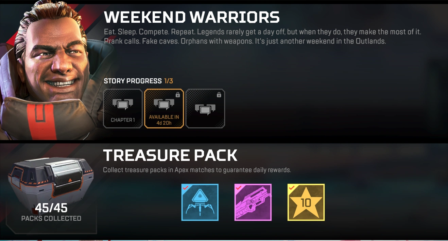This screenshot has width=448, height=241.
Task: Open the Chapter 1 story tile
Action: [123, 108]
